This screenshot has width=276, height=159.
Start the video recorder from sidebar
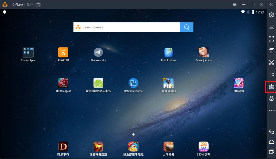271,75
